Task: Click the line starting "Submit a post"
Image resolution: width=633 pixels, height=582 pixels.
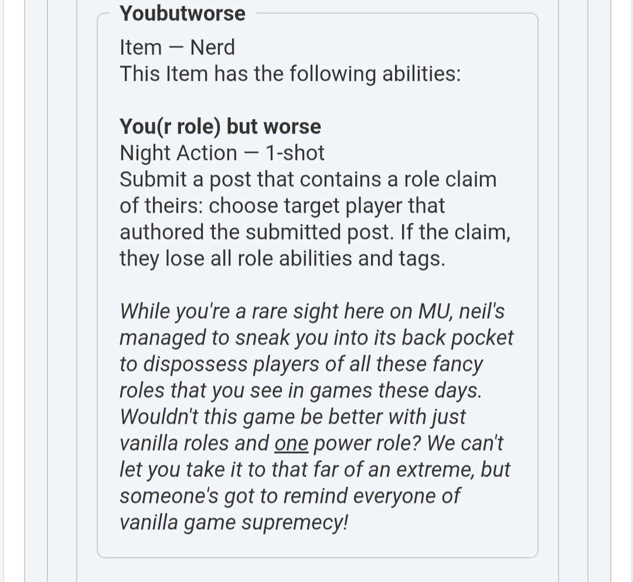Action: click(x=308, y=179)
